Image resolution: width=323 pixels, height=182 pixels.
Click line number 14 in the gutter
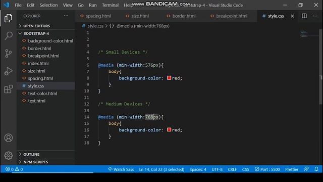click(x=86, y=117)
